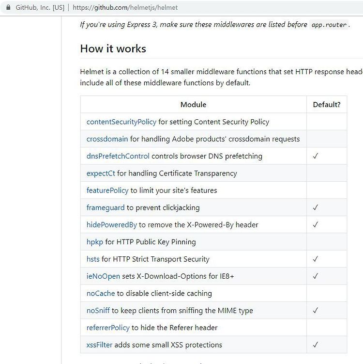Open the expectCt module link
The image size is (363, 364).
(x=101, y=174)
